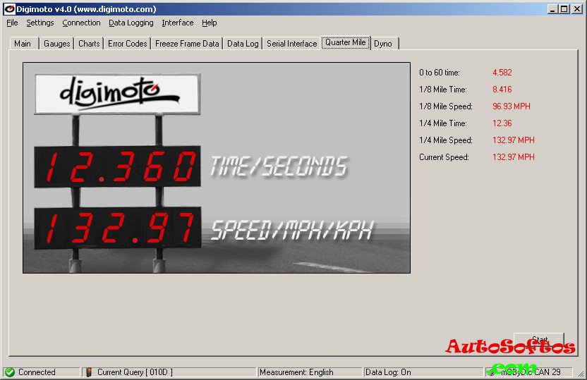Switch to the Gauges tab
Viewport: 587px width, 380px height.
(57, 44)
